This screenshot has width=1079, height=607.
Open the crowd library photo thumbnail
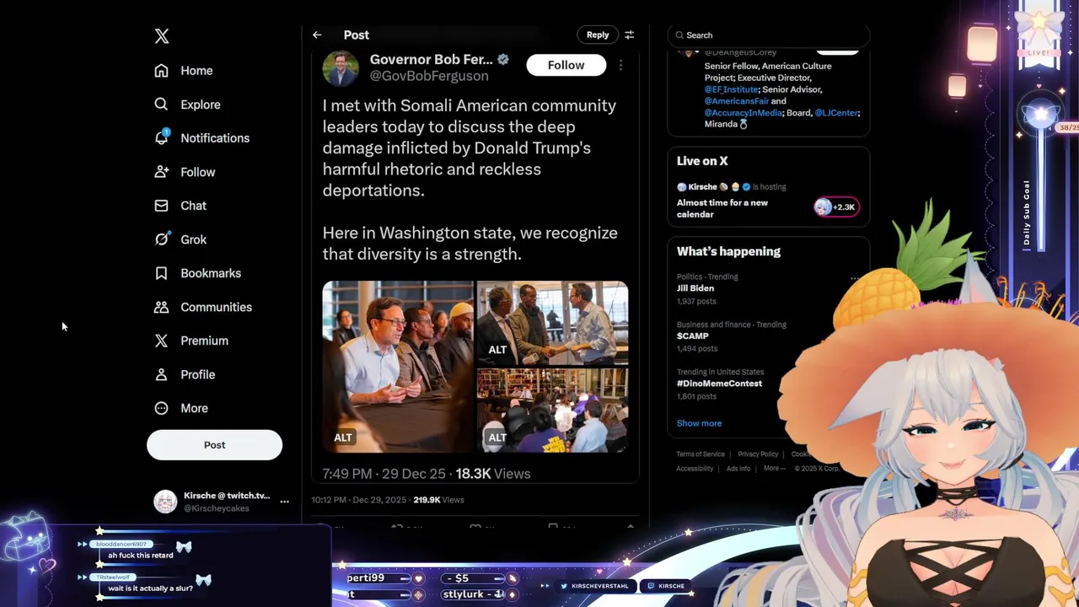pos(552,411)
